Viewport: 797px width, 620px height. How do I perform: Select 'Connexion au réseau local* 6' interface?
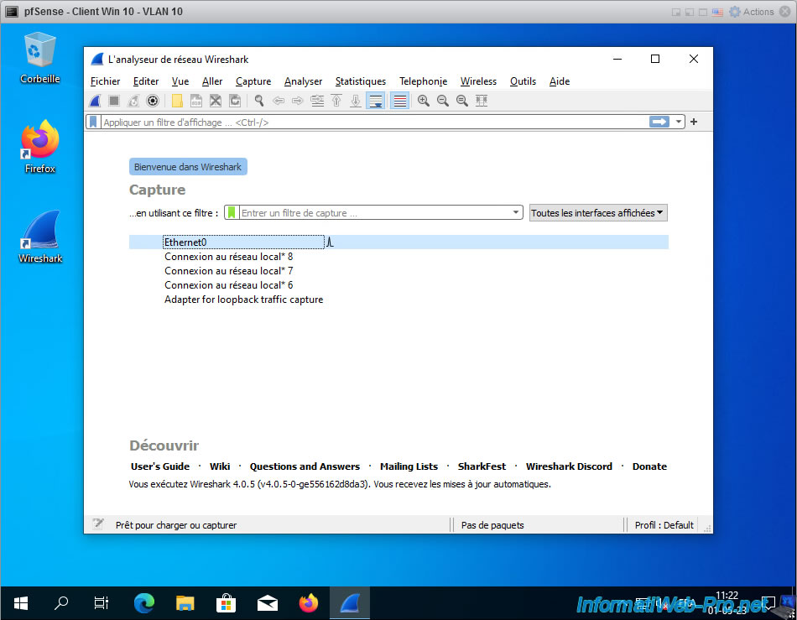[398, 285]
